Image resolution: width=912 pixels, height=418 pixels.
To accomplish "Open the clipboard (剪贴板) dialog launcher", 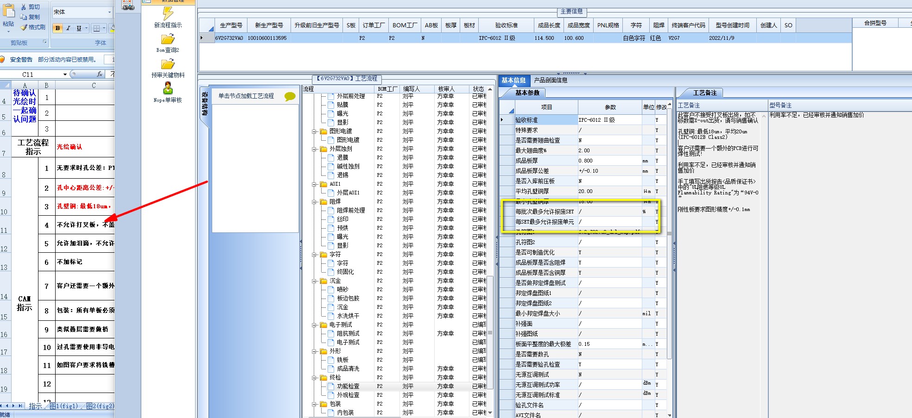I will tap(45, 42).
